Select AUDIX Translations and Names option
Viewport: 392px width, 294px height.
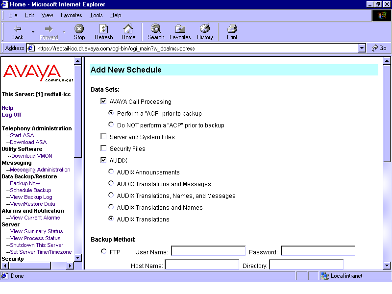point(111,207)
